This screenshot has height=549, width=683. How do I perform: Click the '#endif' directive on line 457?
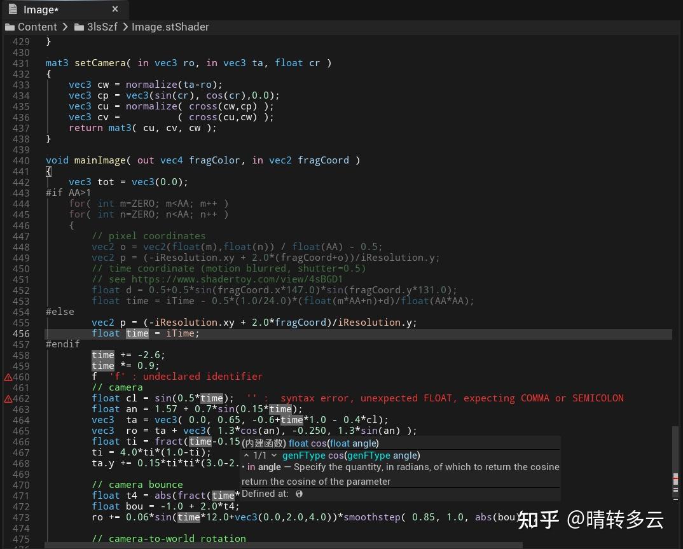[x=63, y=344]
